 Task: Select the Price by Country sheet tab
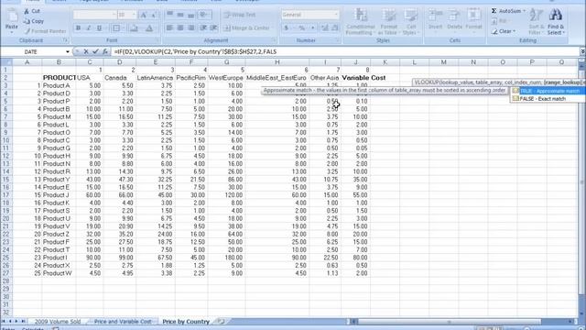pyautogui.click(x=186, y=322)
